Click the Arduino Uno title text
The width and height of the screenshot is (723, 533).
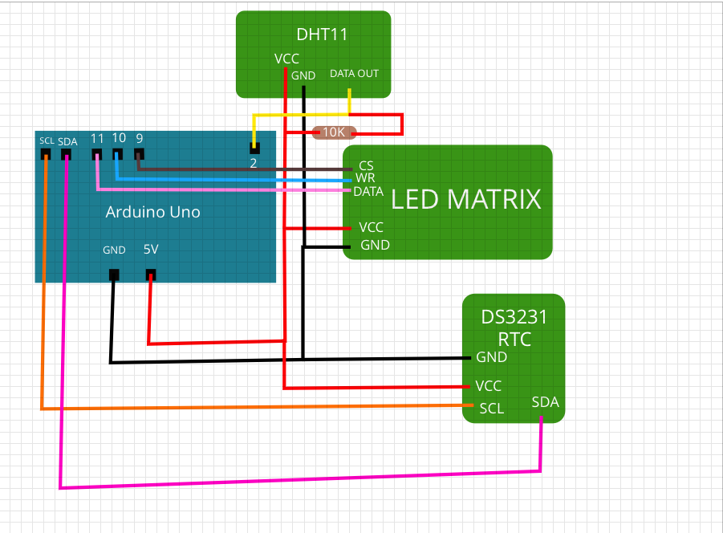[x=152, y=212]
